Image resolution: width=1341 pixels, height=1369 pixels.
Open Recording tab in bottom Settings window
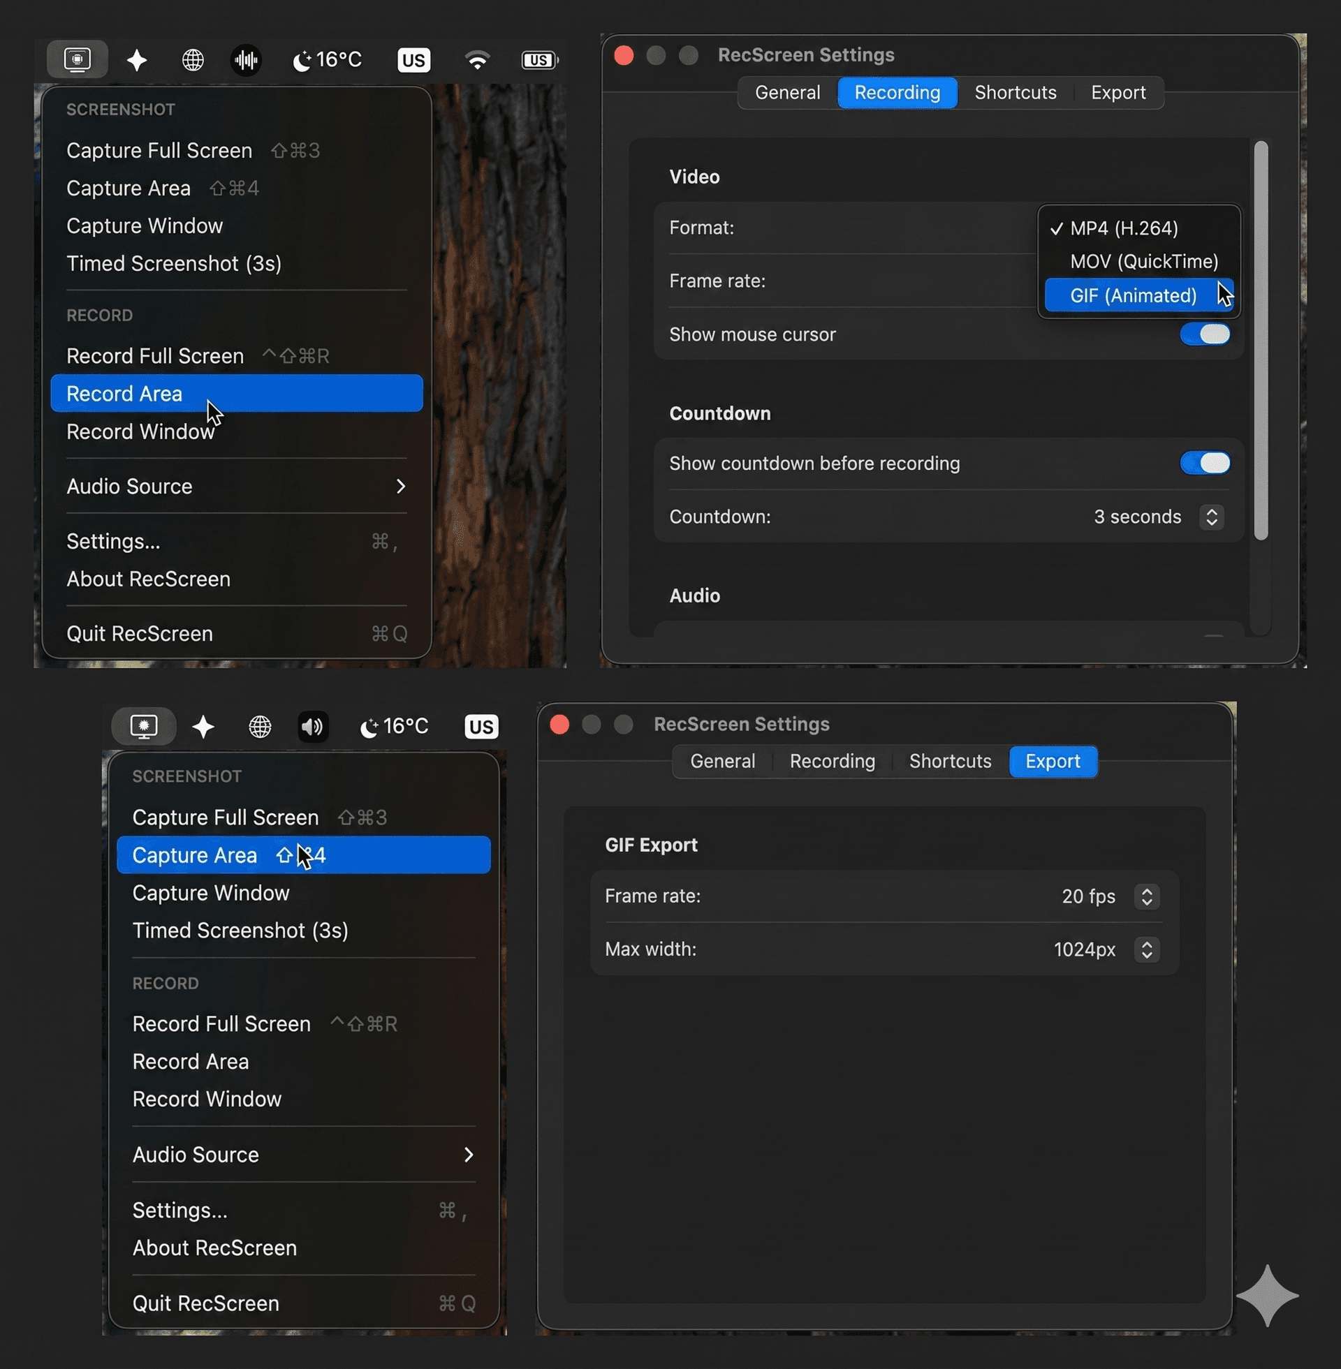(833, 762)
